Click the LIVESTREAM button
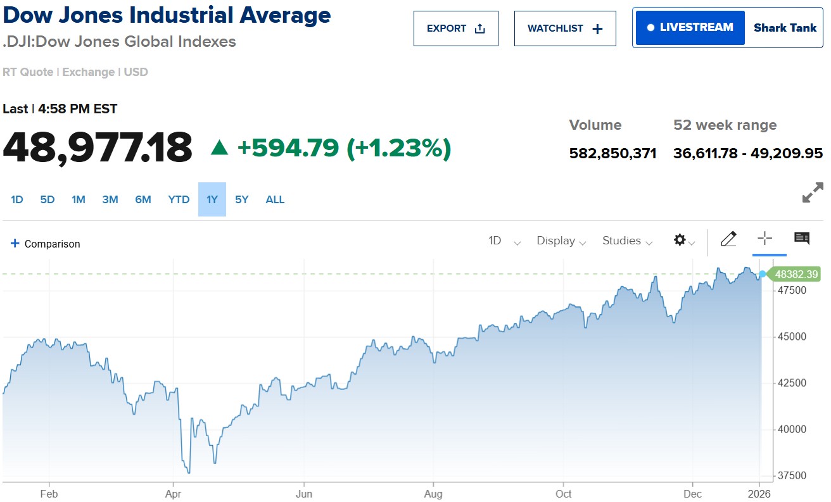 690,28
